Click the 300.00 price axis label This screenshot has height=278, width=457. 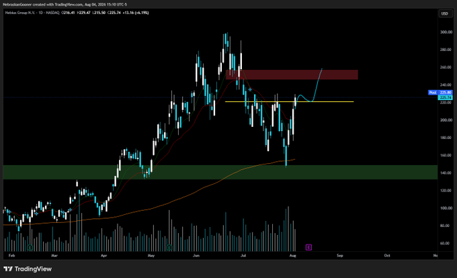[x=446, y=32]
